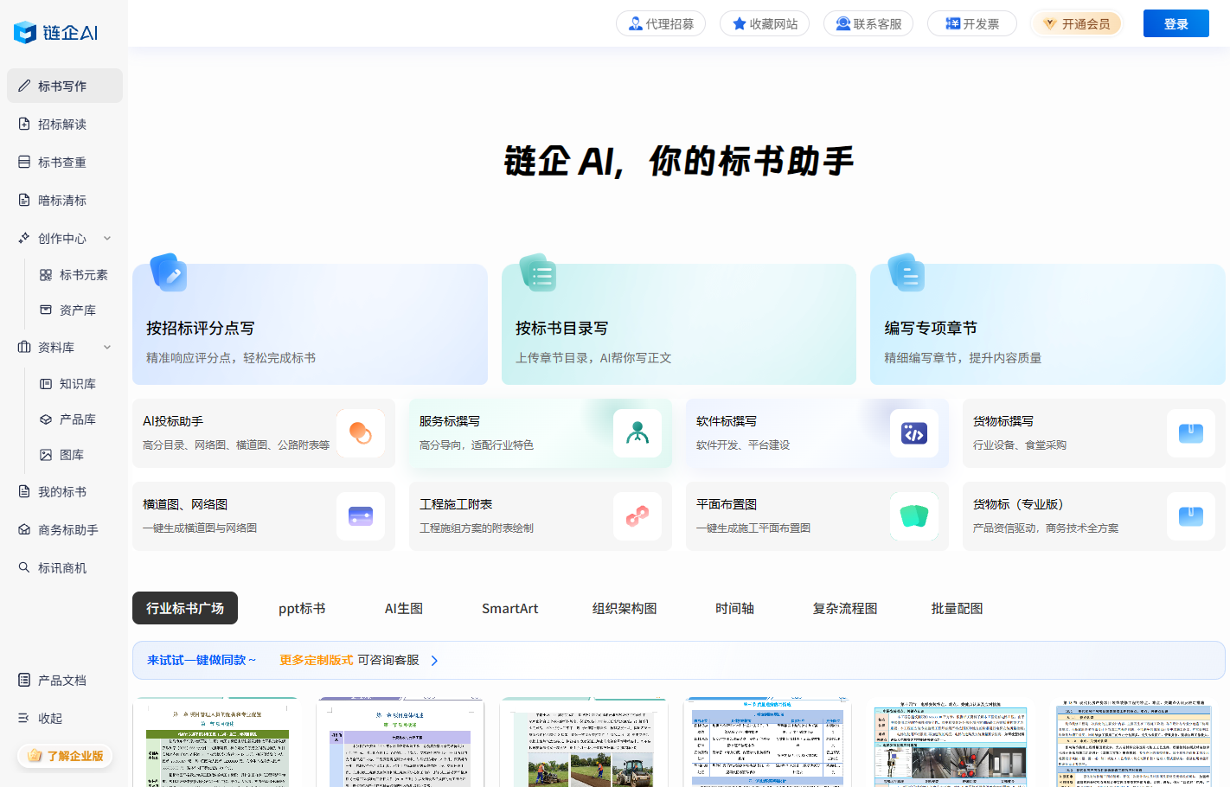Collapse the 资料库 chevron

107,347
